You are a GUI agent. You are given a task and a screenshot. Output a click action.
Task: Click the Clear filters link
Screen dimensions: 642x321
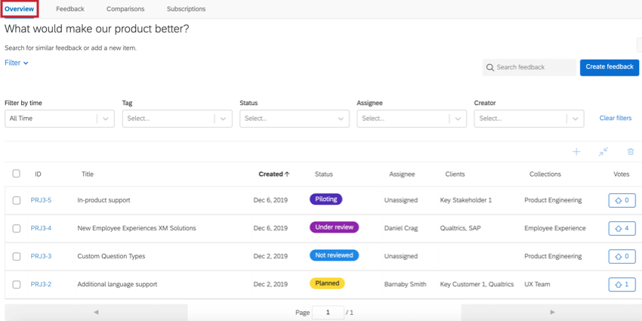click(x=616, y=118)
